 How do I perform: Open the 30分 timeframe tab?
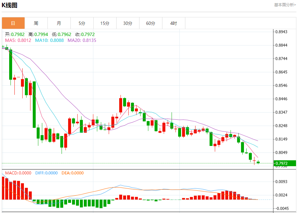128,23
